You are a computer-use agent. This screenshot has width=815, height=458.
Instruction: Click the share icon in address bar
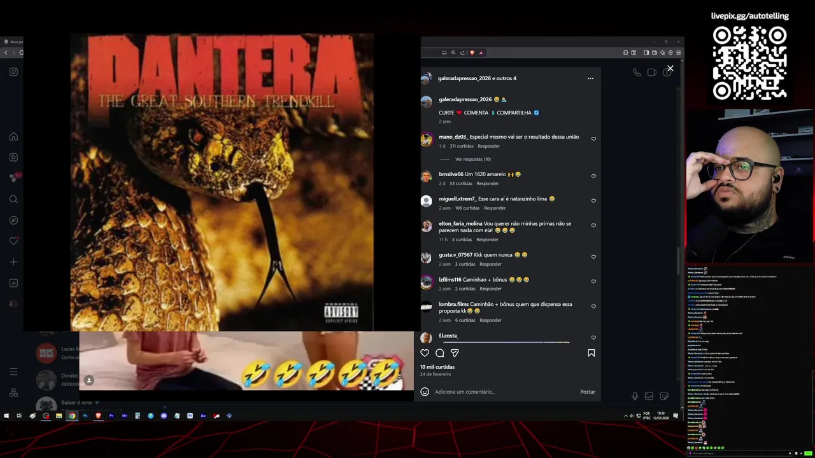tap(463, 53)
